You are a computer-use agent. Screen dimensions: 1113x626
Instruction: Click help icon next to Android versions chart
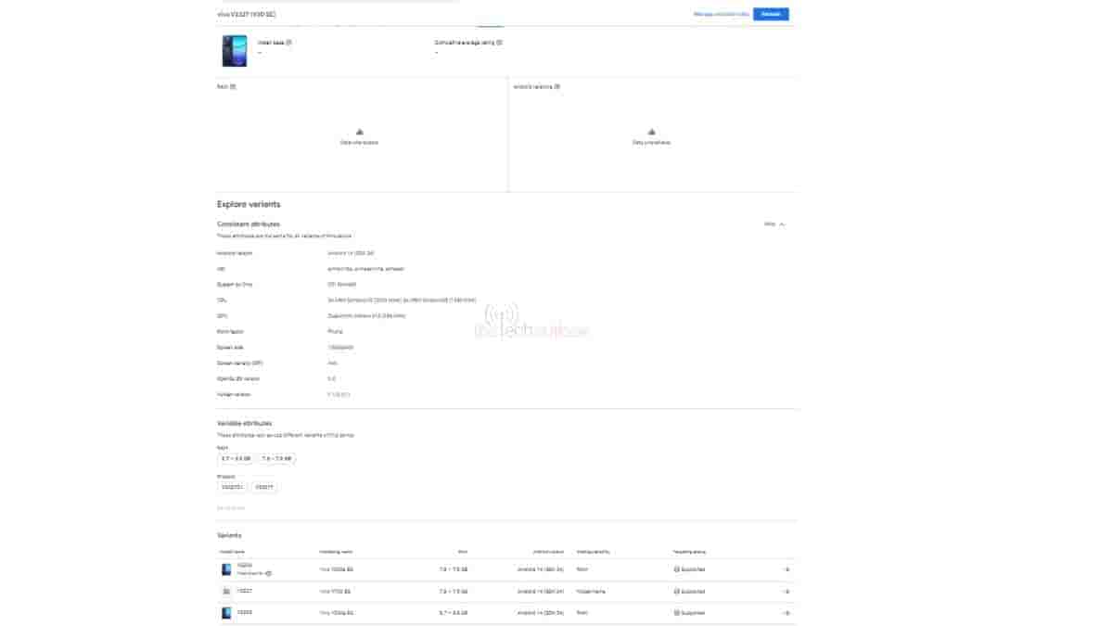tap(556, 86)
